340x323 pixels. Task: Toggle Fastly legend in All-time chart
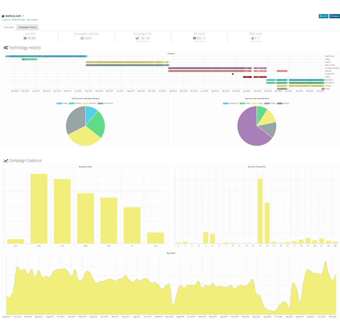tap(245, 103)
